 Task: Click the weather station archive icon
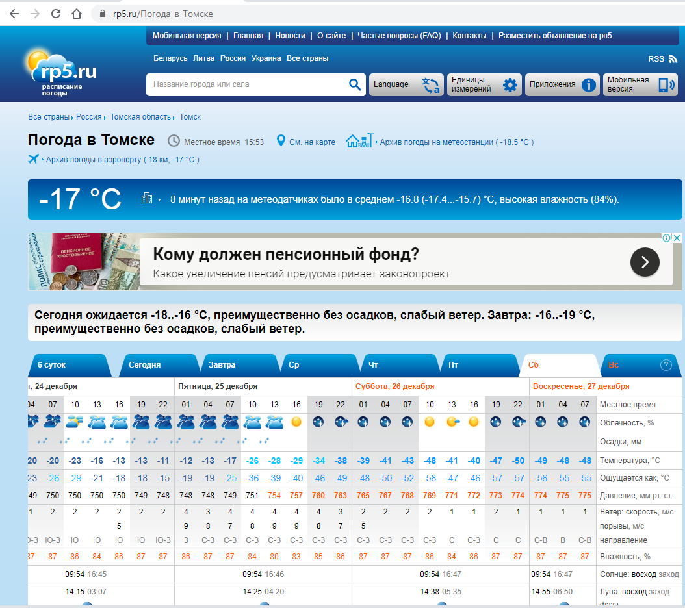[x=360, y=140]
